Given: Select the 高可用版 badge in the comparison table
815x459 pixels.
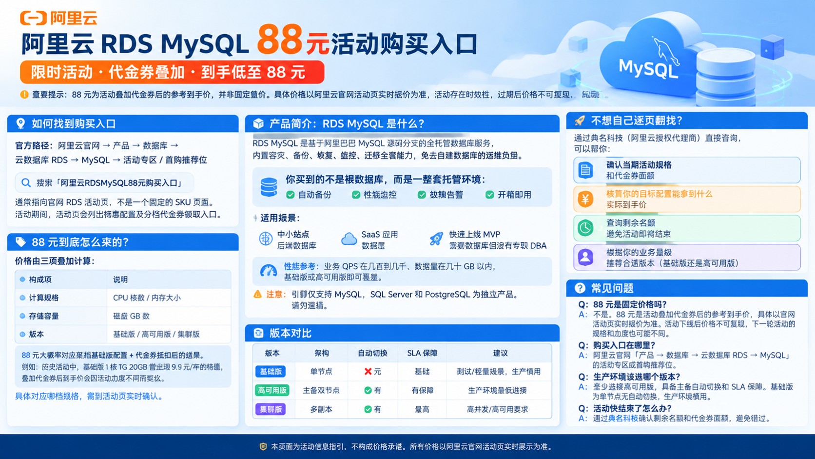Looking at the screenshot, I should coord(272,390).
